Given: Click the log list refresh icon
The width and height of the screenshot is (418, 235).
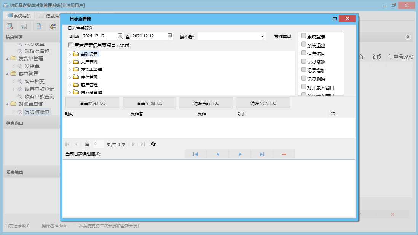Looking at the screenshot, I should [153, 144].
